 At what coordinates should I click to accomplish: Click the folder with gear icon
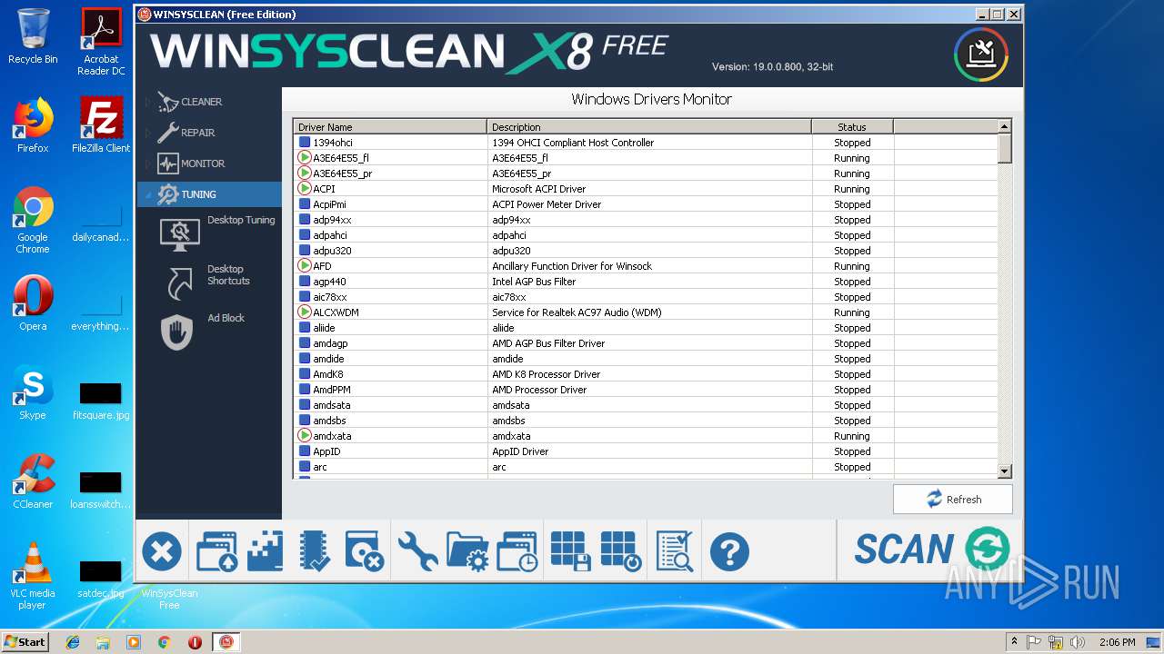click(468, 551)
